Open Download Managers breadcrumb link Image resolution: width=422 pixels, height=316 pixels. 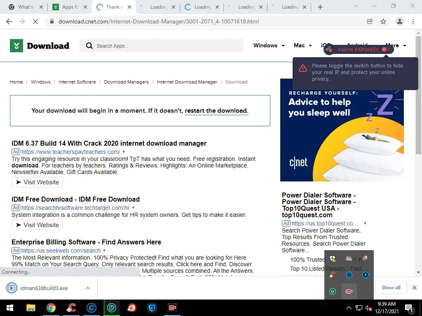126,82
